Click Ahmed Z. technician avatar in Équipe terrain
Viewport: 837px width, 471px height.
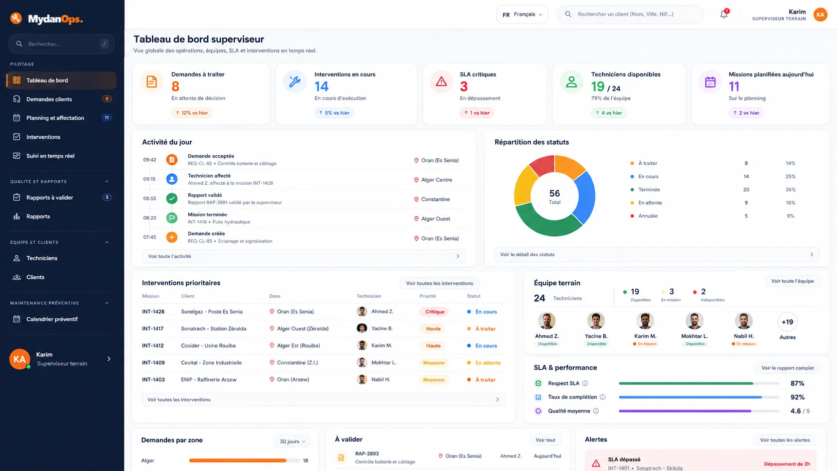click(547, 321)
